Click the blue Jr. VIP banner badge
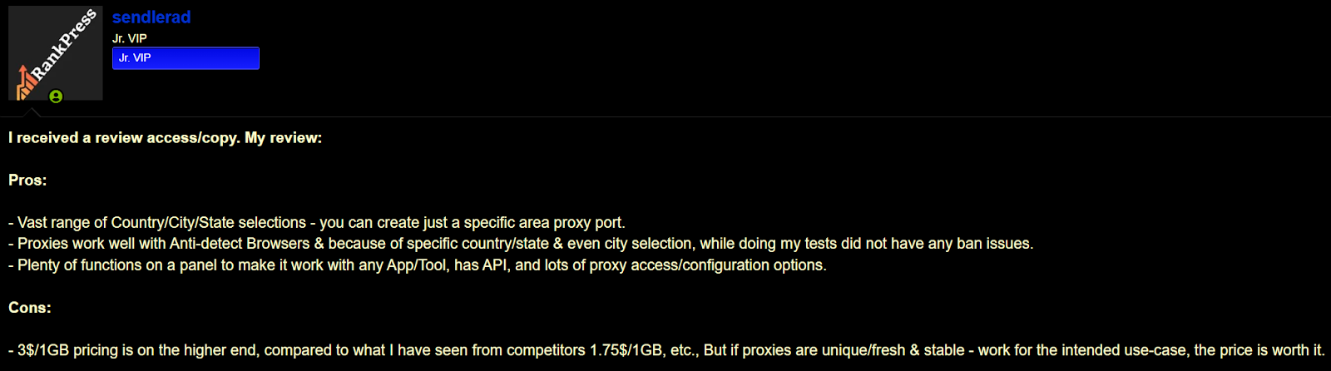1331x371 pixels. [186, 58]
